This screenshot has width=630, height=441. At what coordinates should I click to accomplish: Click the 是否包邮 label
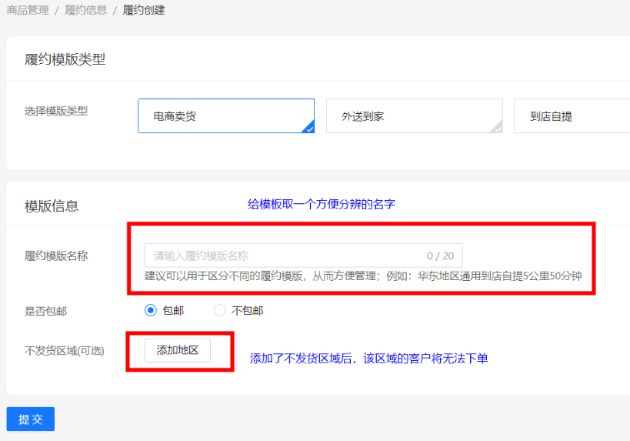[x=46, y=311]
